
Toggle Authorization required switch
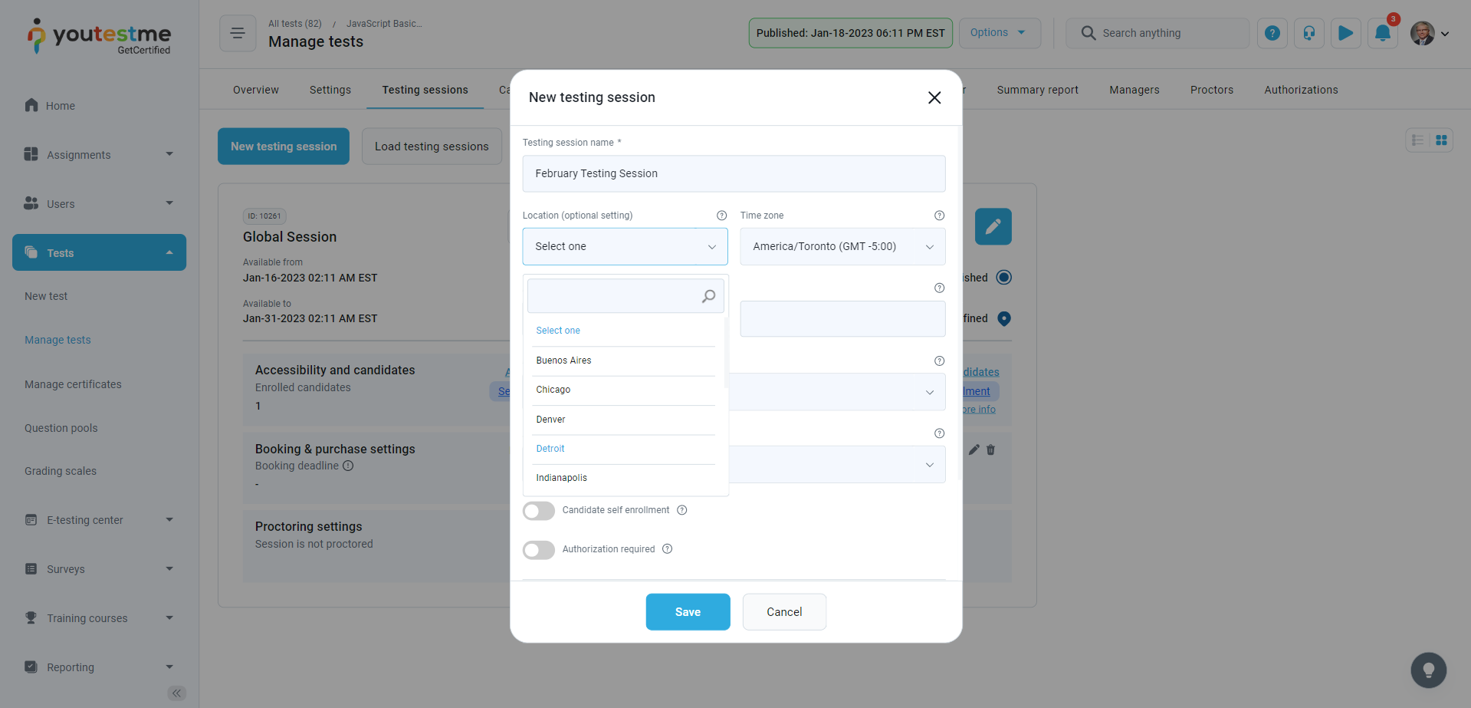539,550
